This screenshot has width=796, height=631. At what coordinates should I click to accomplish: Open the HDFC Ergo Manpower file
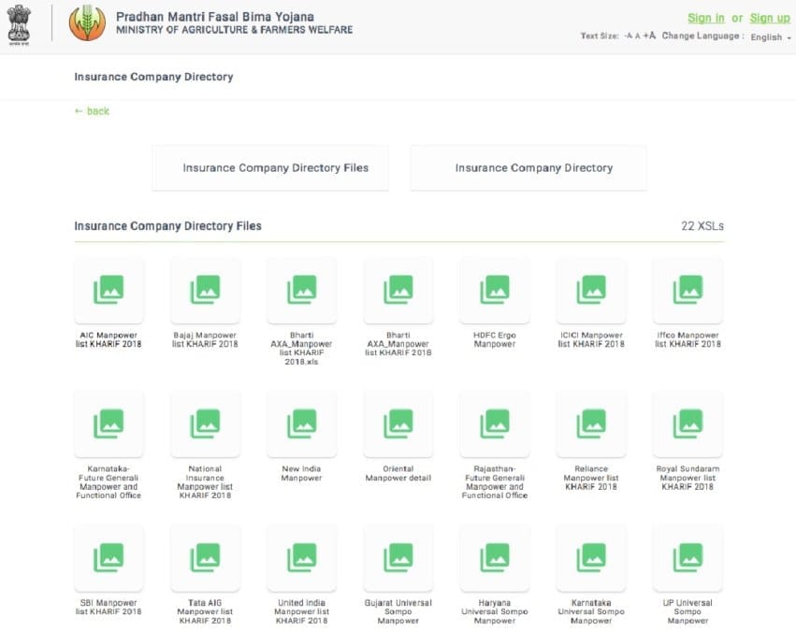494,291
